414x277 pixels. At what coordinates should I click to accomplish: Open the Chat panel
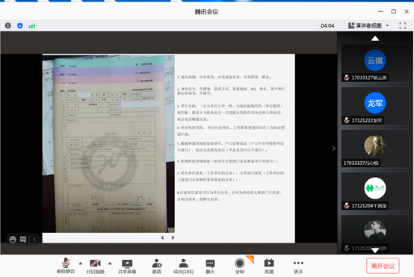tap(210, 267)
